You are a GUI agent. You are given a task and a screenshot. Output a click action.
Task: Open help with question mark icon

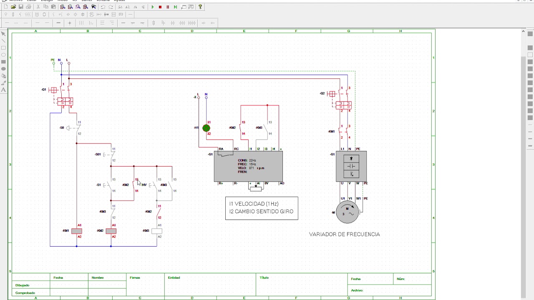click(200, 7)
